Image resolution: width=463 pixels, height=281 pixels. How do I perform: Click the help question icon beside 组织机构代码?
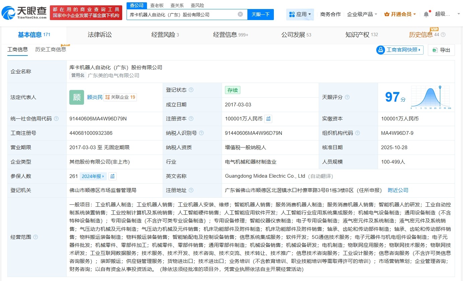pyautogui.click(x=357, y=133)
